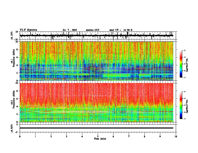Click the "-7" label on ch.2 colorbar
Image resolution: width=198 pixels, height=153 pixels.
[x=184, y=119]
